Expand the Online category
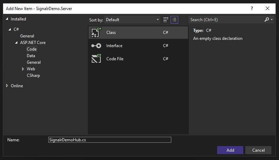This screenshot has width=279, height=160. [7, 86]
